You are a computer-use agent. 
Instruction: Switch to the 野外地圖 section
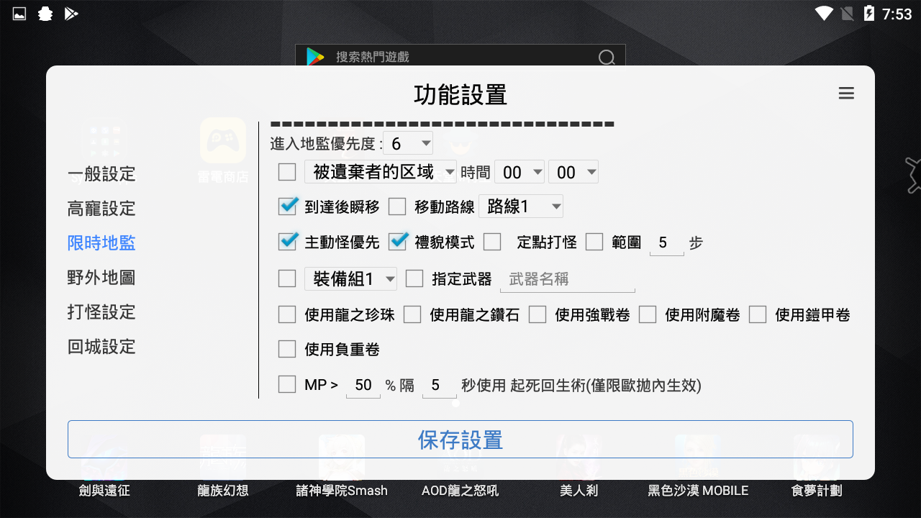pyautogui.click(x=101, y=278)
